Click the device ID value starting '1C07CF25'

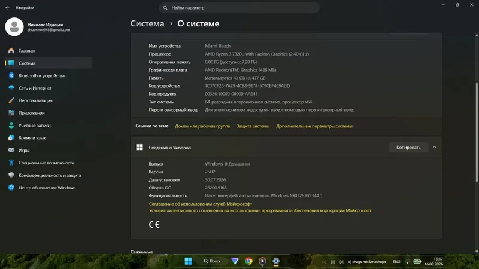coord(247,86)
